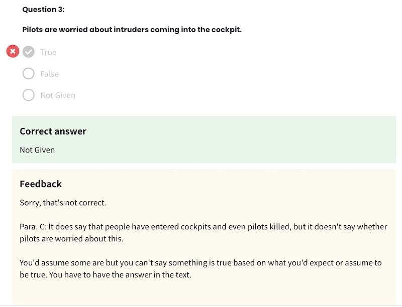Select the Not Given radio button
The width and height of the screenshot is (402, 307).
click(x=29, y=95)
